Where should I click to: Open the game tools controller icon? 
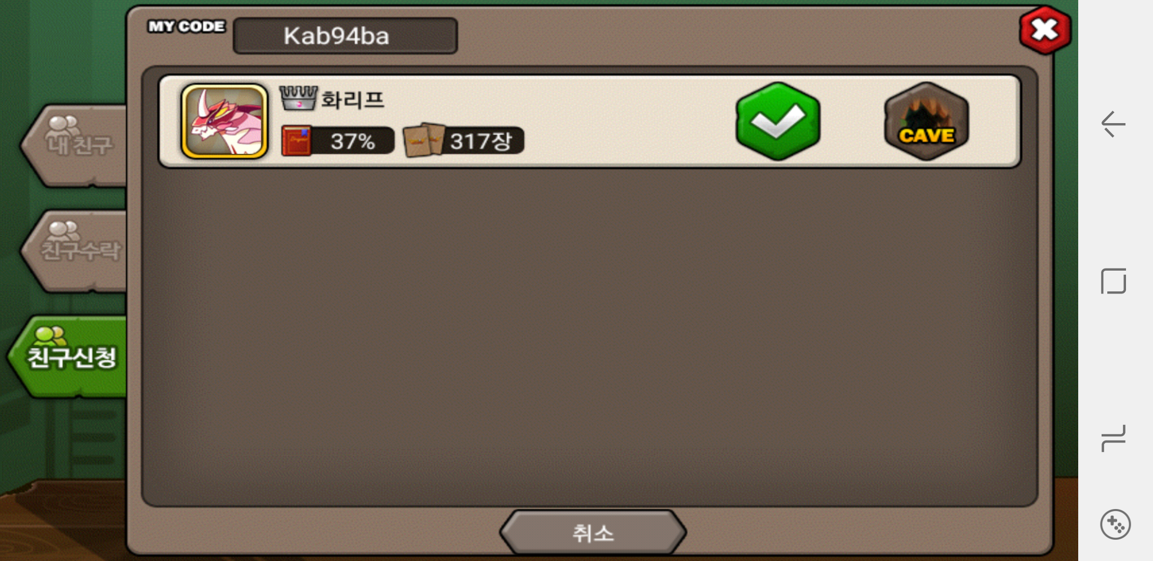(x=1115, y=524)
